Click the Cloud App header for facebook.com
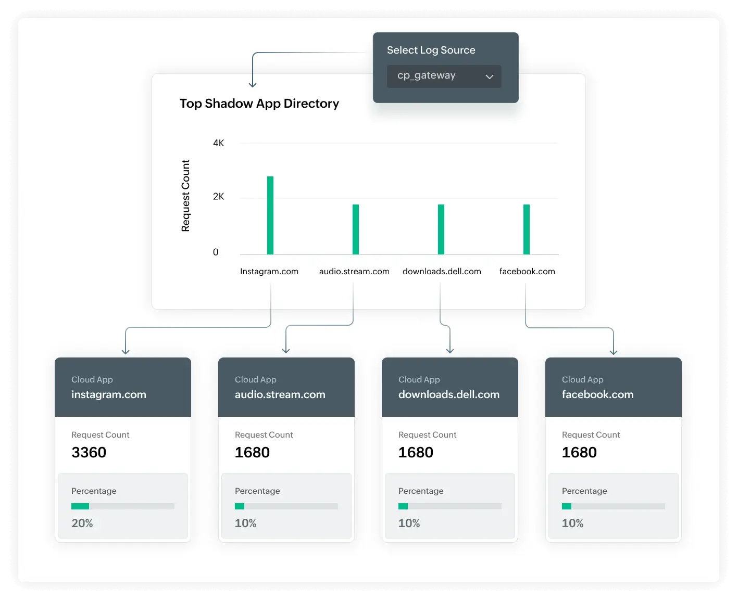 613,388
